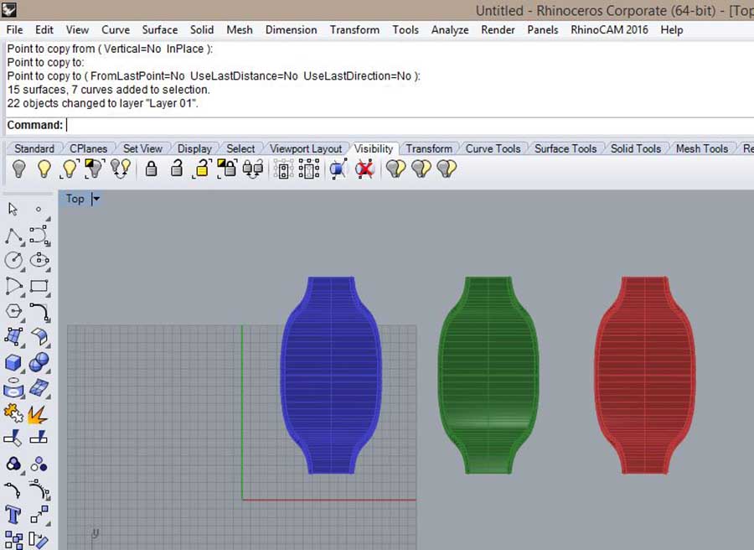The width and height of the screenshot is (754, 550).
Task: Click in the Command input field
Action: (x=409, y=125)
